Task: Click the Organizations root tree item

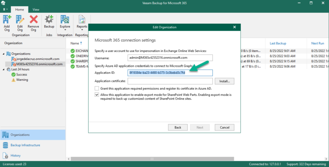Action: (18, 54)
